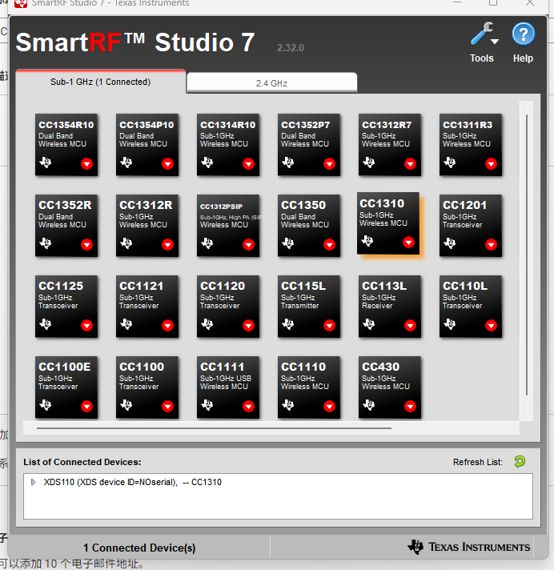This screenshot has width=554, height=570.
Task: Open the Tools wrench menu
Action: click(x=484, y=34)
